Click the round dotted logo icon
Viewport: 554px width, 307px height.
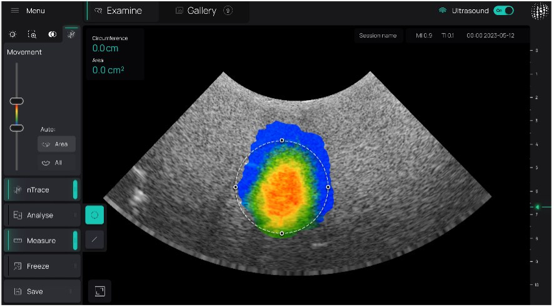539,11
